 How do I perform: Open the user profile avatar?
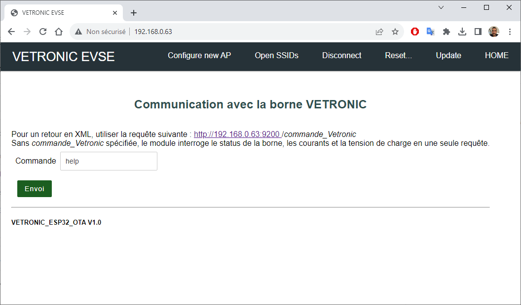494,32
